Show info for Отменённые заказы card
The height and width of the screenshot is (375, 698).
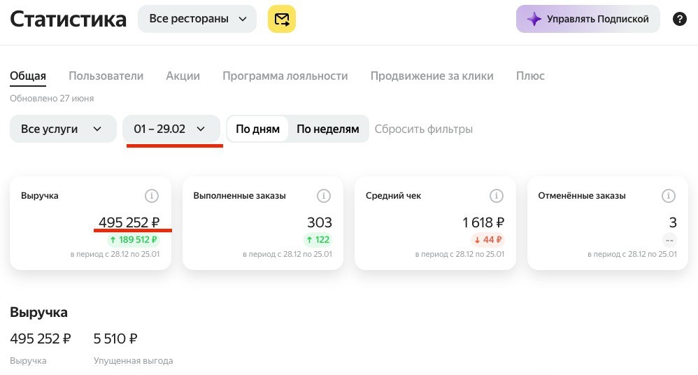coord(668,195)
